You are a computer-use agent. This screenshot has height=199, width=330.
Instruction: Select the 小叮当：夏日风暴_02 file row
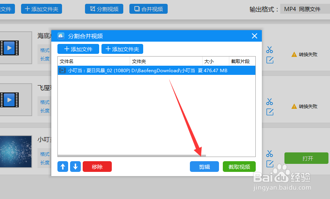pyautogui.click(x=157, y=71)
